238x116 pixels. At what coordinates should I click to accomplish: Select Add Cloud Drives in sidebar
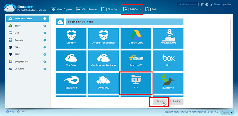(x=28, y=19)
